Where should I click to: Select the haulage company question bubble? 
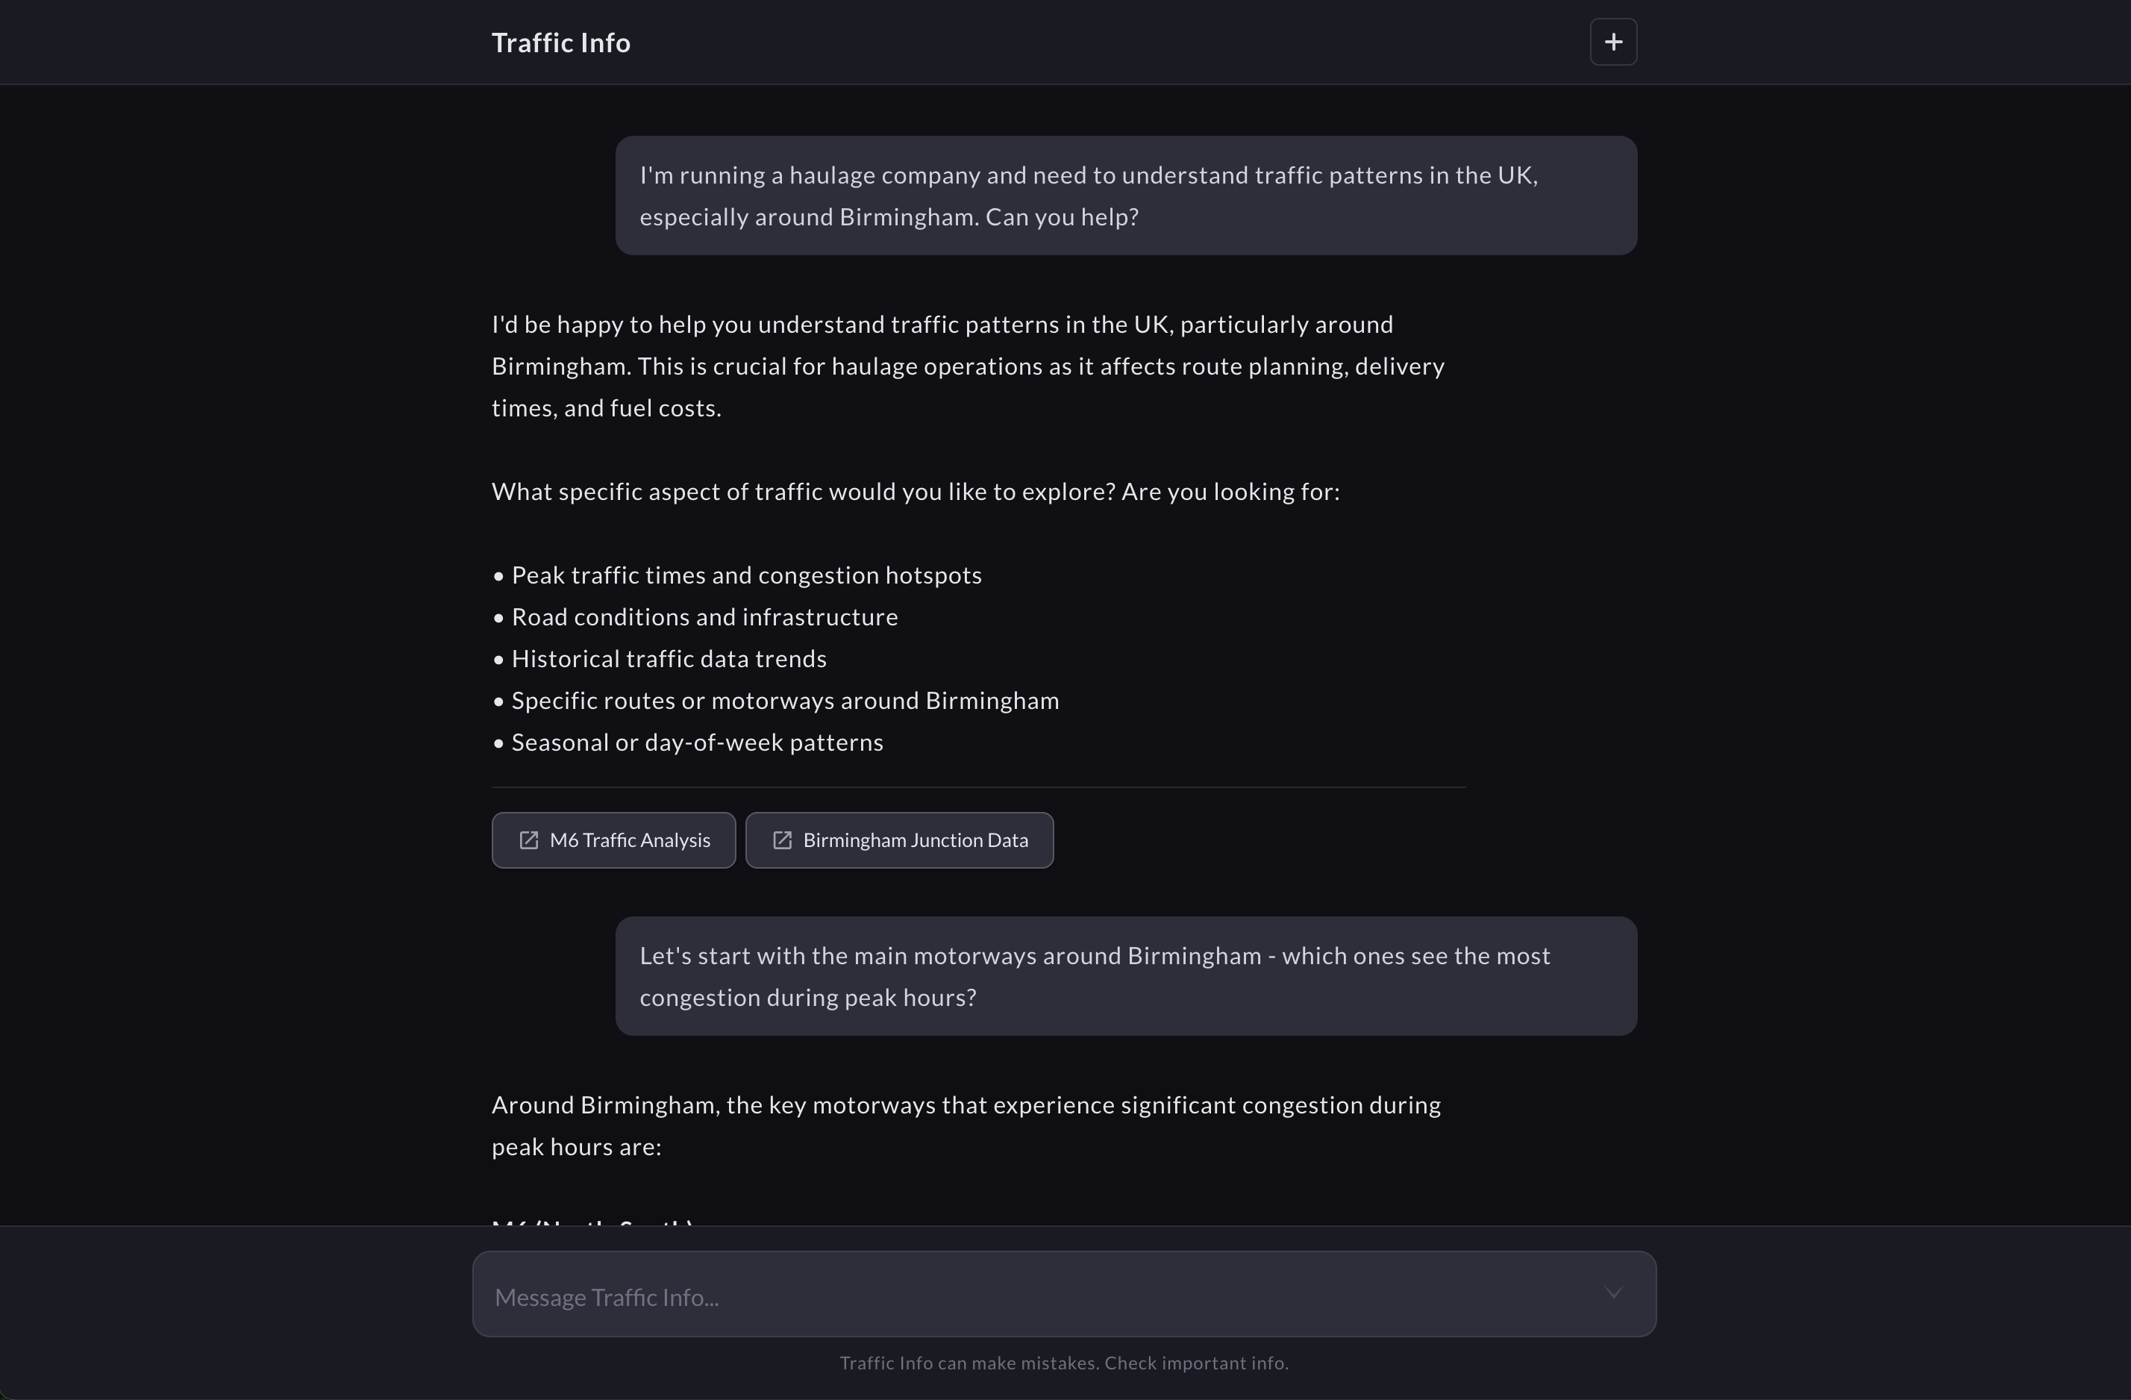click(x=1125, y=196)
